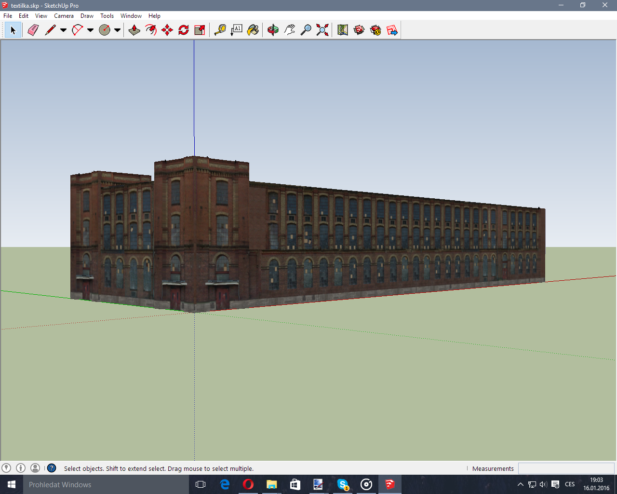
Task: Open the Add Location map tool
Action: (x=343, y=30)
